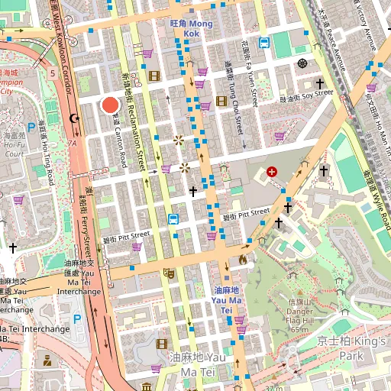Click the red location marker on Canton Road
The width and height of the screenshot is (391, 391).
(110, 105)
